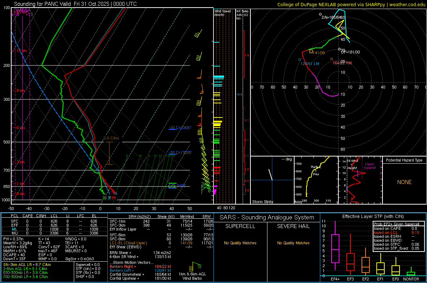Click the Corfidi Downshear = 165/64 kt line

(140, 274)
